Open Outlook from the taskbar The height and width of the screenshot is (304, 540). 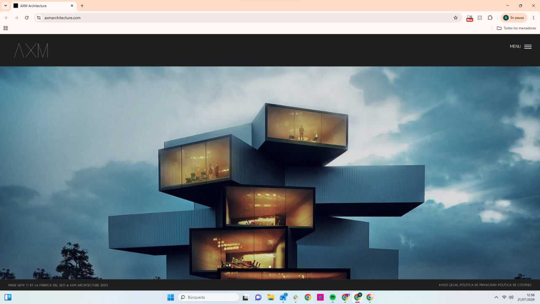[x=283, y=297]
